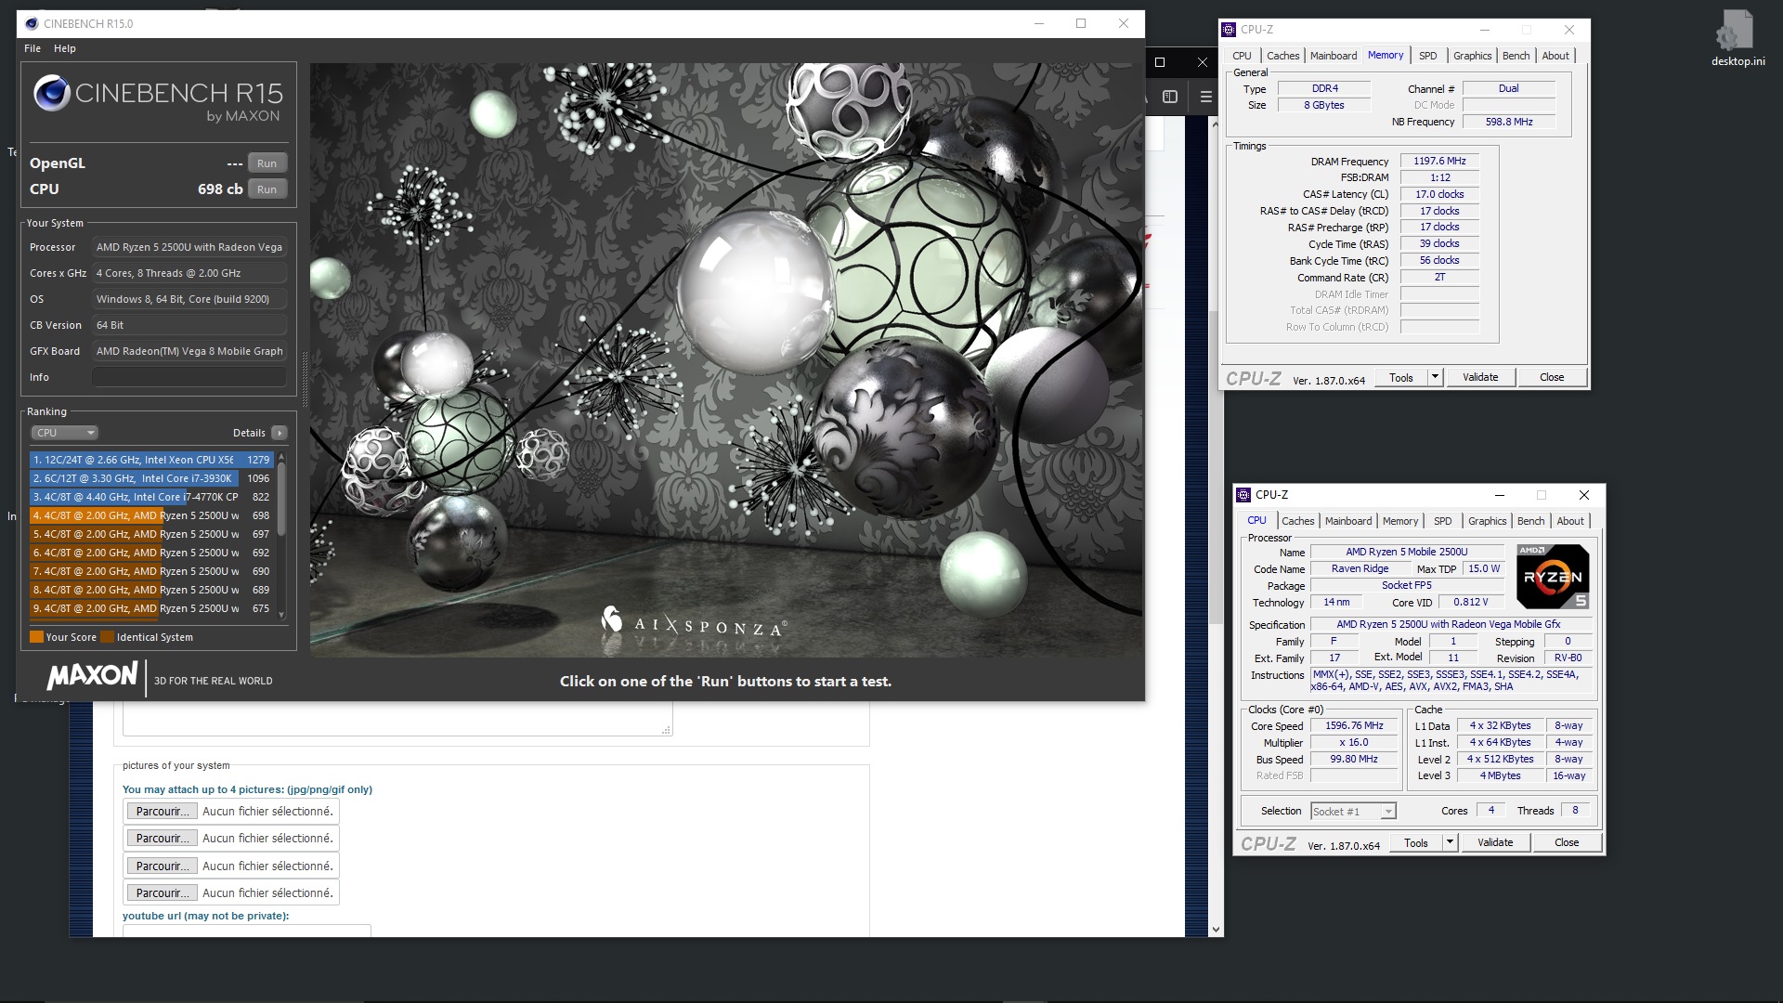Select ranking entry 4 Ryzen 5 score 698
This screenshot has height=1003, width=1783.
tap(151, 515)
